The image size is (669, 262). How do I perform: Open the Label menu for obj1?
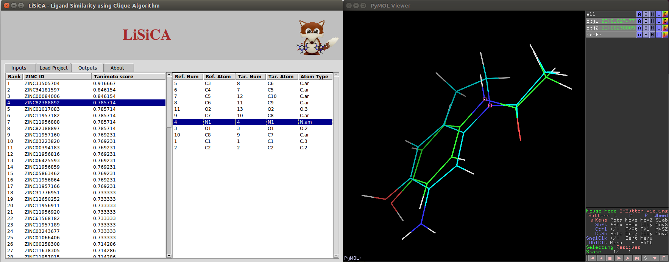click(659, 21)
